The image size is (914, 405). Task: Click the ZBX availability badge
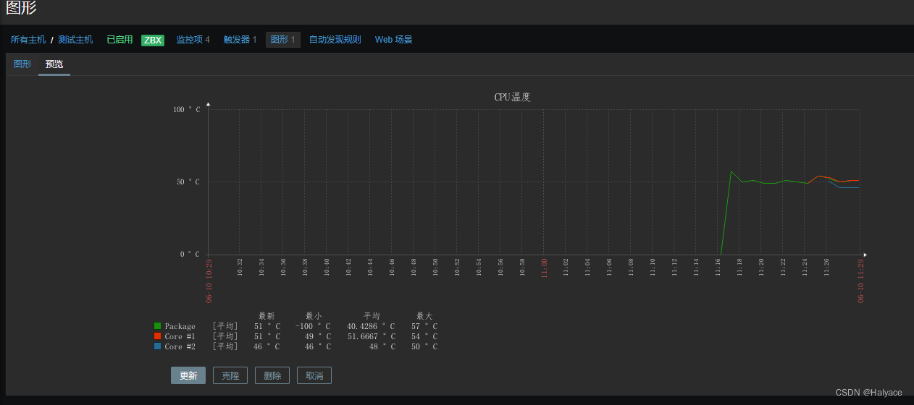[x=153, y=40]
